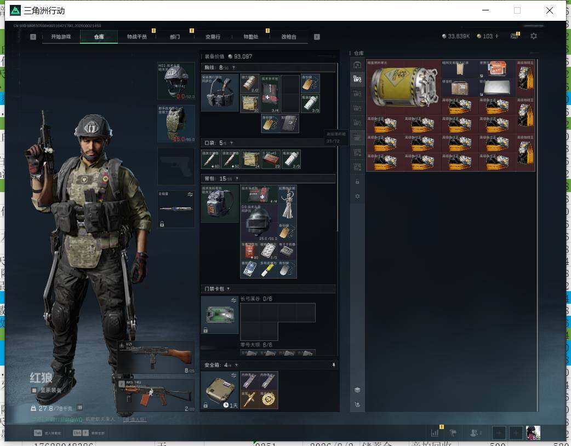The height and width of the screenshot is (446, 571).
Task: Select the keycard case item
Action: click(220, 315)
